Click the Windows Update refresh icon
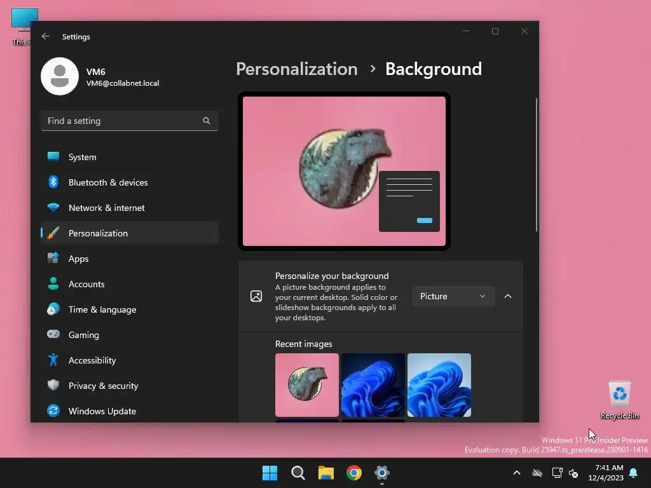 pyautogui.click(x=53, y=410)
